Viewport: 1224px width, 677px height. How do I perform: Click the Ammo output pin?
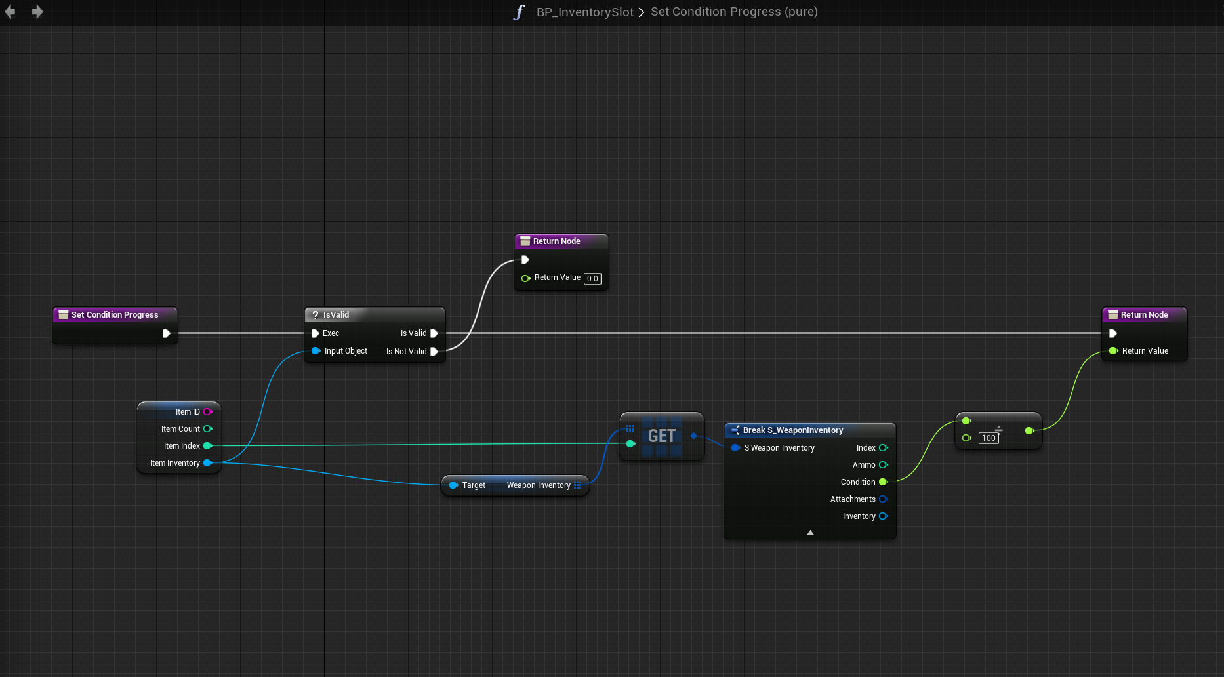[883, 465]
